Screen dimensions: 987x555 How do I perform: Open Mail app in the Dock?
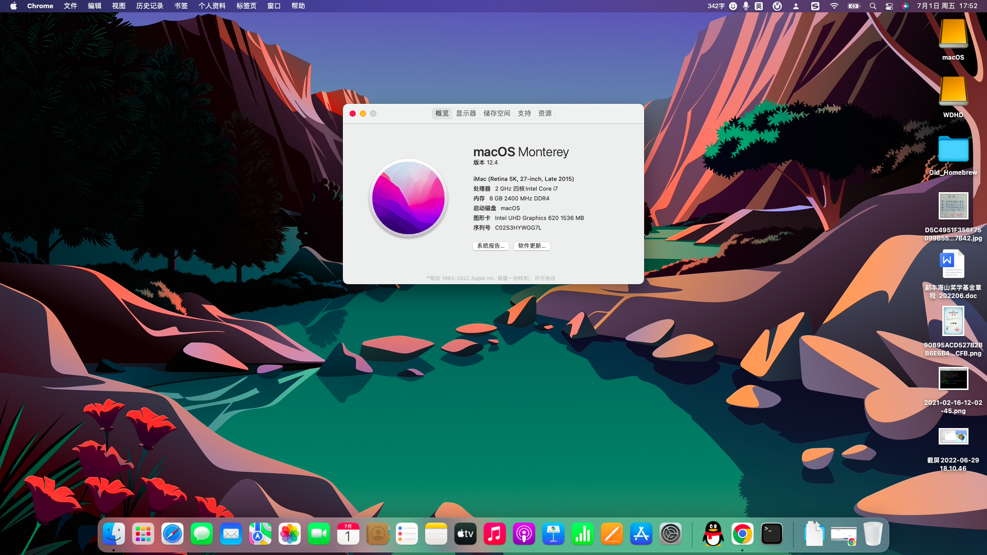(231, 534)
